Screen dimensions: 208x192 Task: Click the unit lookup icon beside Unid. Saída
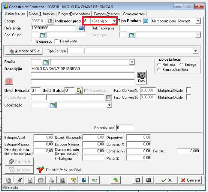[79, 91]
